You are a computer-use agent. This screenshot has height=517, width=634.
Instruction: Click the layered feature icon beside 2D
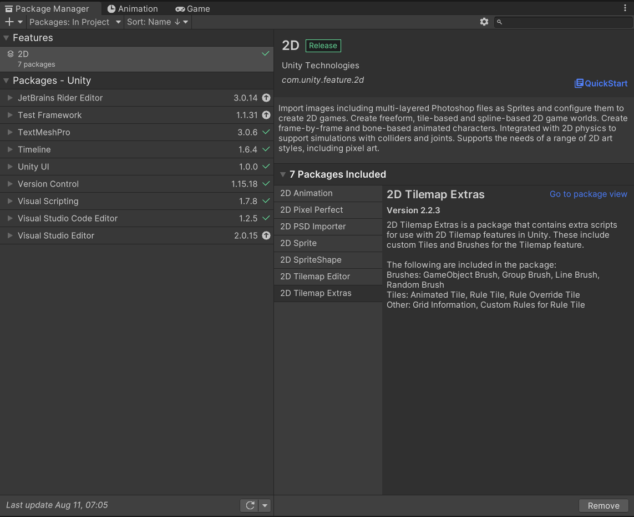[x=11, y=54]
